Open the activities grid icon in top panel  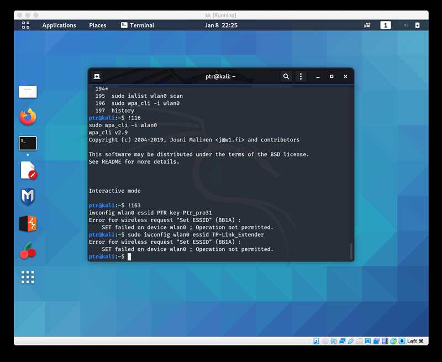[25, 25]
